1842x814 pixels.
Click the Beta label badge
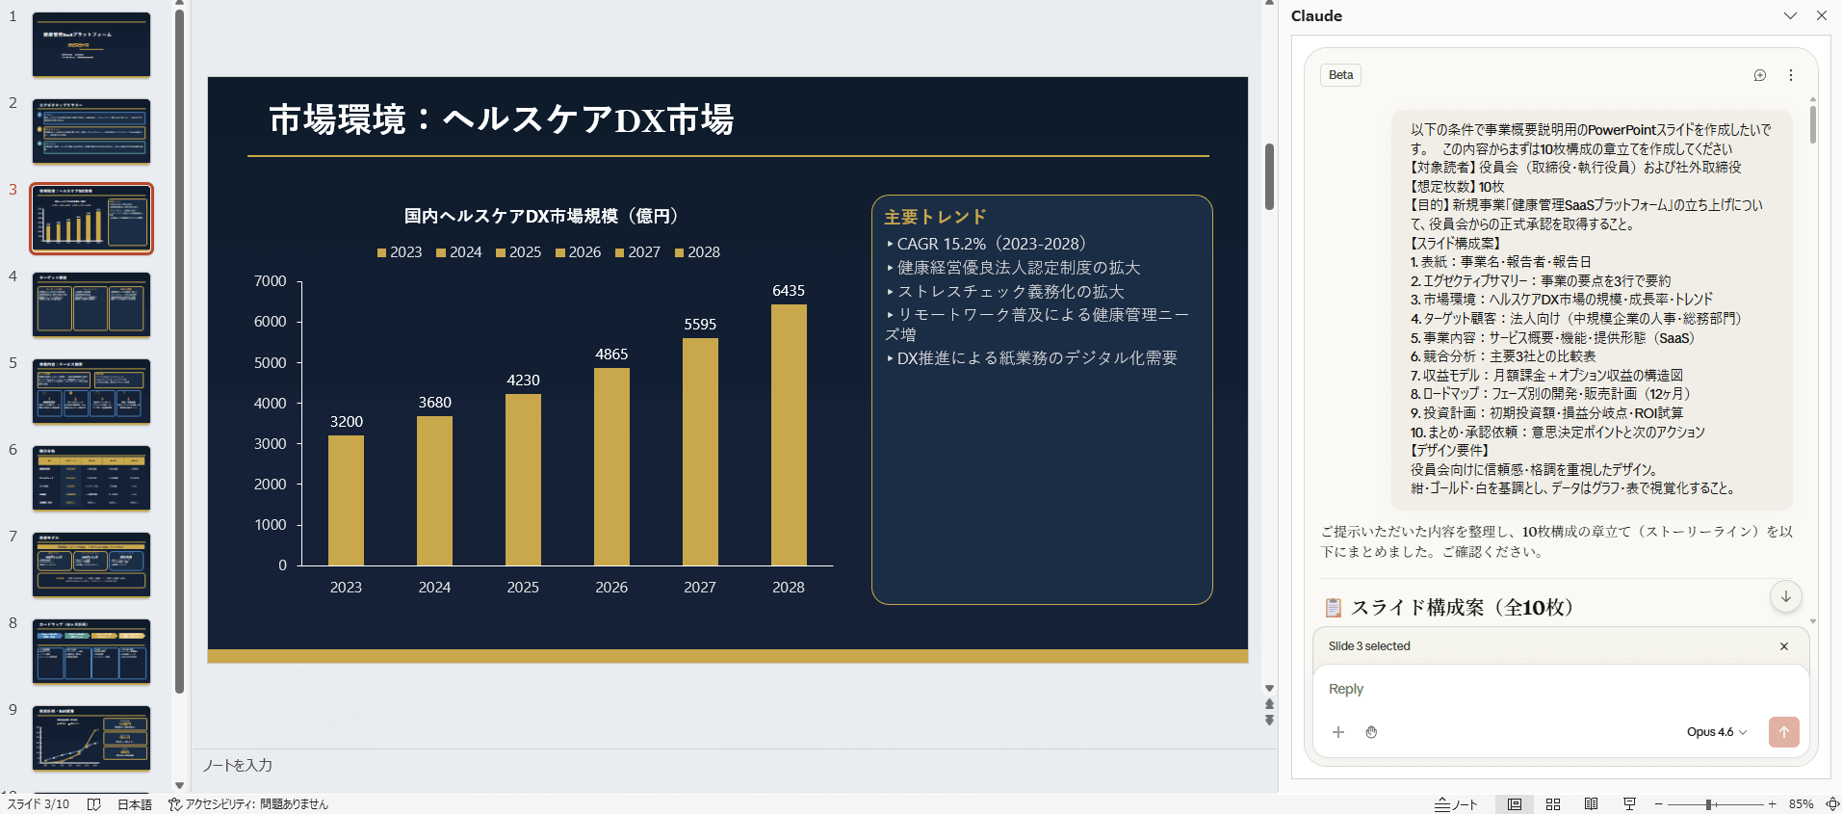pyautogui.click(x=1340, y=75)
